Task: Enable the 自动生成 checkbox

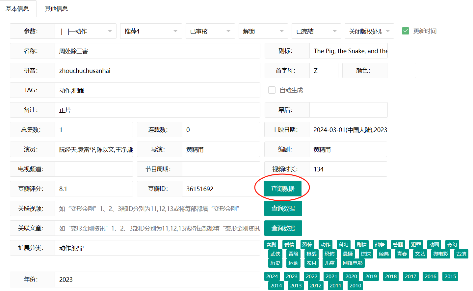Action: 272,90
